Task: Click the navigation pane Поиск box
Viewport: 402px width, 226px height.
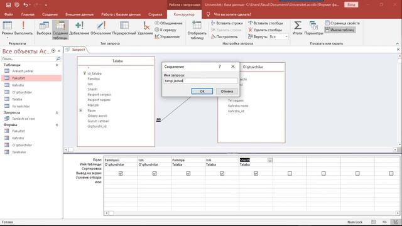Action: 28,58
